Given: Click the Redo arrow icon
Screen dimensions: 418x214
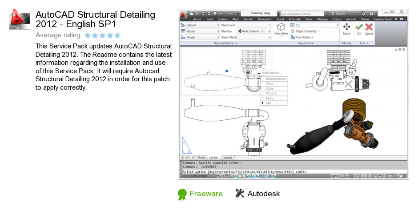Looking at the screenshot, I should click(x=229, y=14).
